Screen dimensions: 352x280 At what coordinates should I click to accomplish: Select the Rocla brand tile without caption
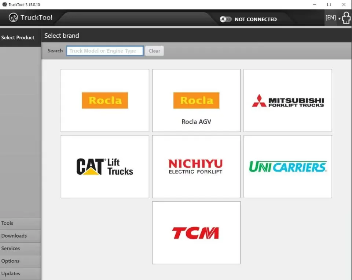pos(105,100)
